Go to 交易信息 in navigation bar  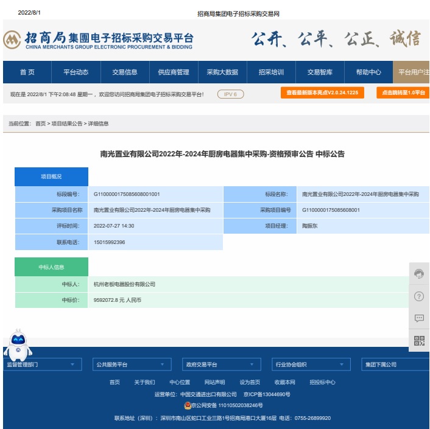pyautogui.click(x=125, y=72)
